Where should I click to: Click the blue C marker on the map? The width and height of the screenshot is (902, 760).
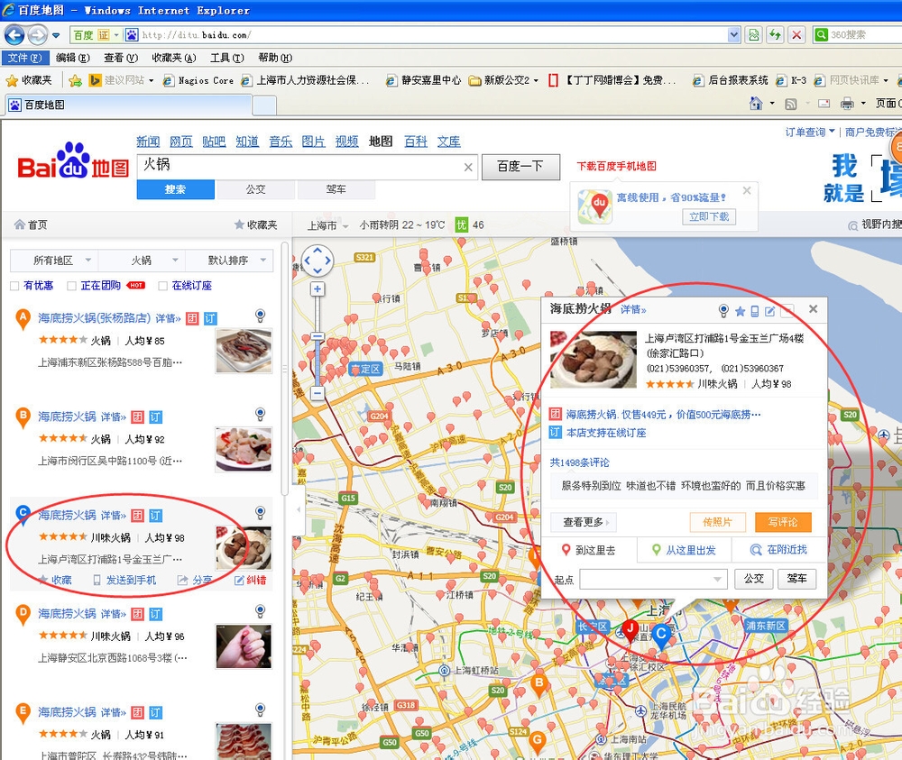click(x=661, y=636)
